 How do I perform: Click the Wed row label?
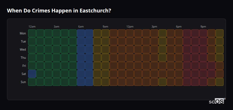click(23, 49)
